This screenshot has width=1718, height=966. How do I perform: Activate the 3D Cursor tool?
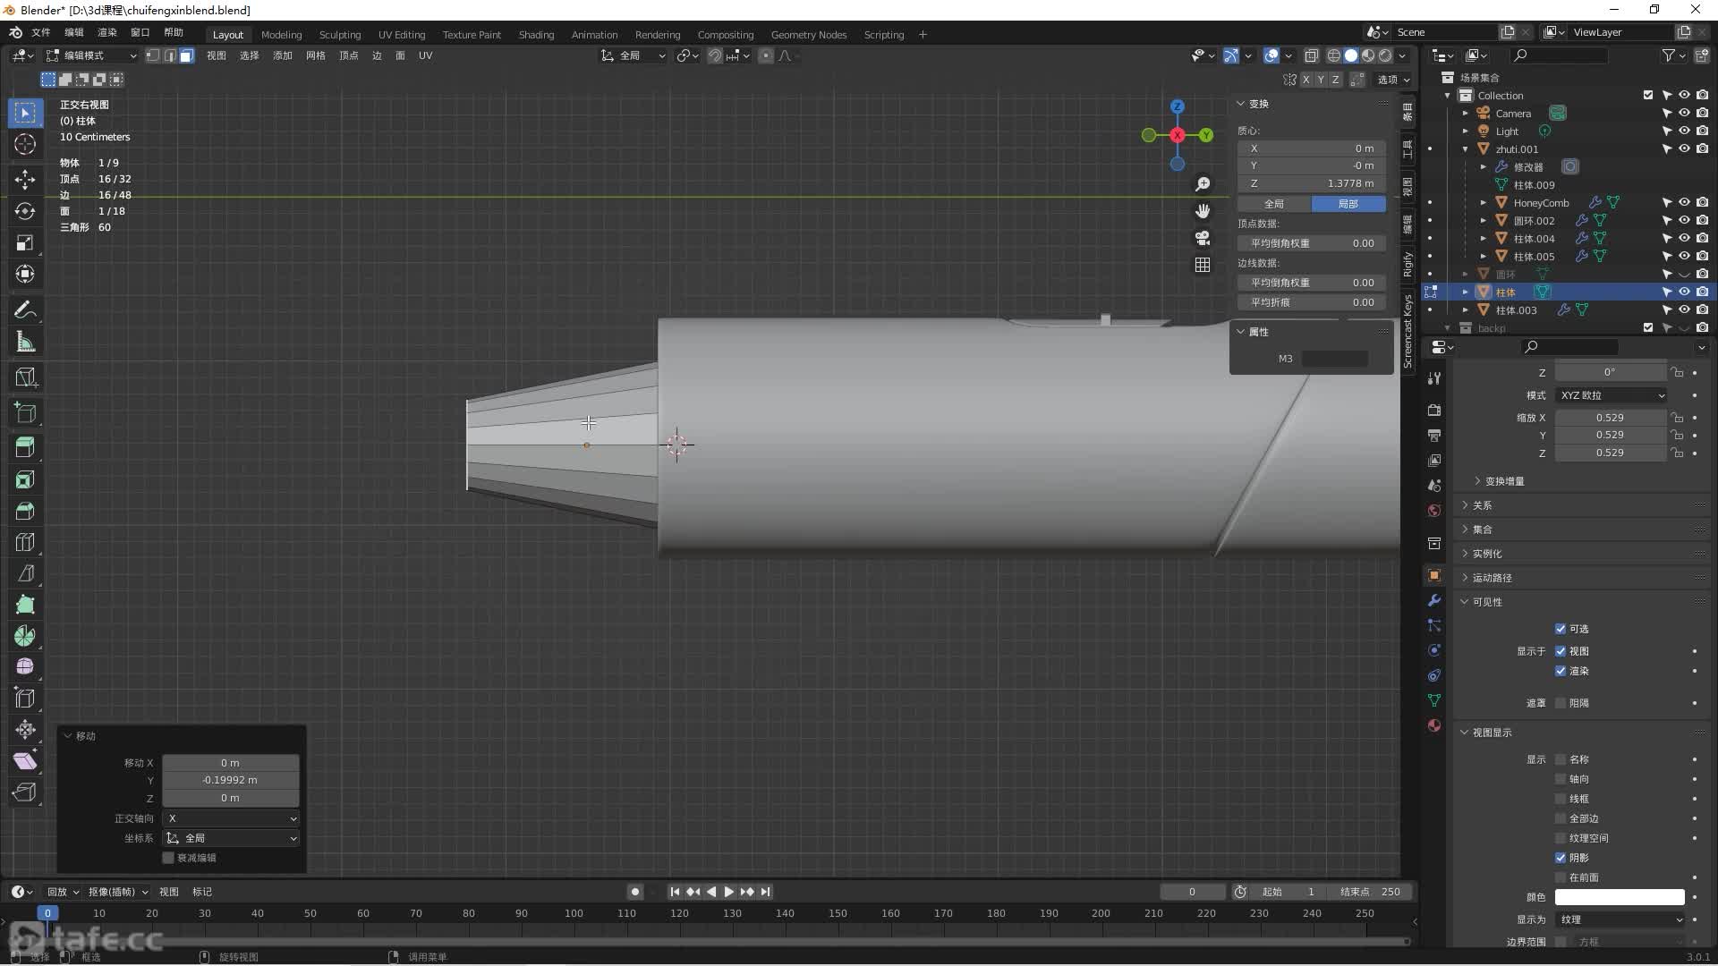point(25,144)
